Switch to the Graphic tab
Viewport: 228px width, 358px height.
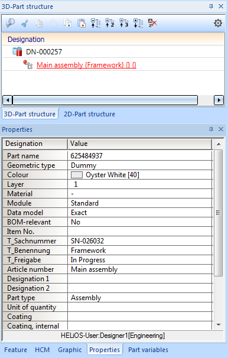pyautogui.click(x=70, y=350)
